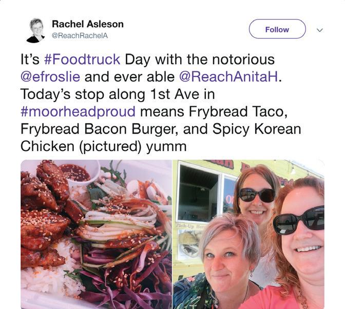
Task: Click the words 'Day with the notorious'
Action: pos(200,60)
